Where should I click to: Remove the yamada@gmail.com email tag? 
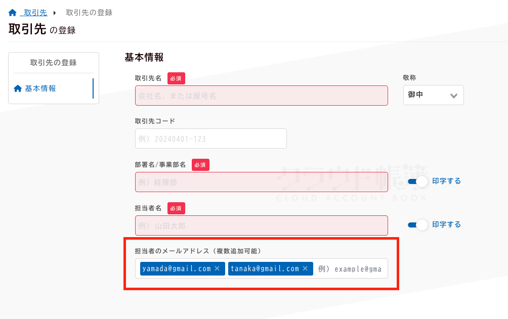coord(217,268)
